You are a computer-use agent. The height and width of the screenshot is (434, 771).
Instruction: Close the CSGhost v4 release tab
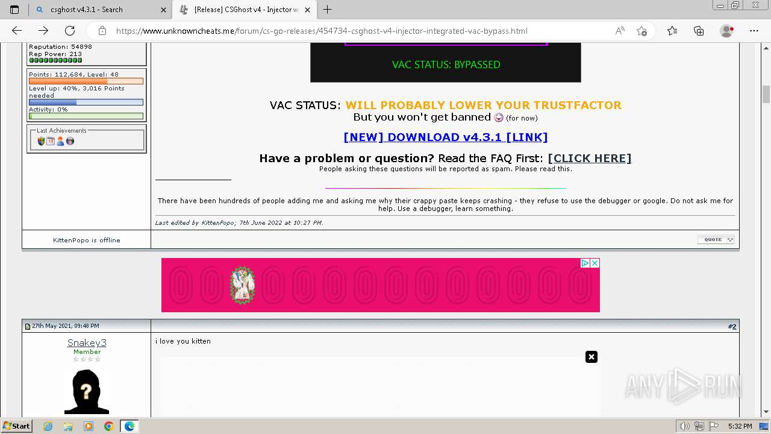(308, 10)
